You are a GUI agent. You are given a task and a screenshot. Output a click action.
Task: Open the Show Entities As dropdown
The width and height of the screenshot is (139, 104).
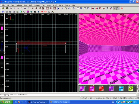click(x=122, y=8)
